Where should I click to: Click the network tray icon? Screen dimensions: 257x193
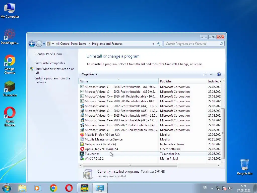[218, 188]
